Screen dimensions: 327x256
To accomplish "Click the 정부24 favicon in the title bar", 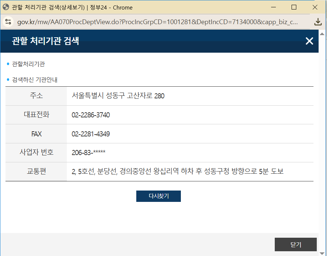I will coord(7,7).
